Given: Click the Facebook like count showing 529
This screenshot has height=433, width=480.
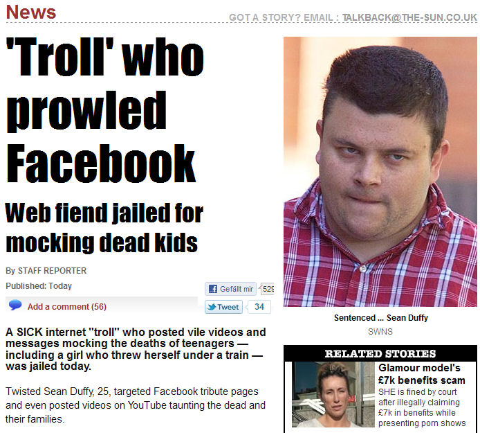Looking at the screenshot, I should (x=268, y=289).
